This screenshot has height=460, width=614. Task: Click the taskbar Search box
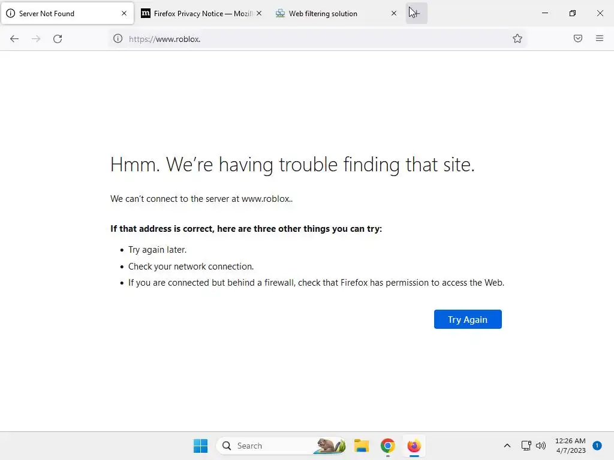point(281,446)
